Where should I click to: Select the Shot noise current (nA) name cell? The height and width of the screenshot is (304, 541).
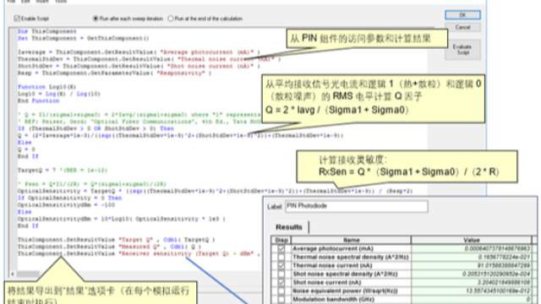[x=352, y=282]
